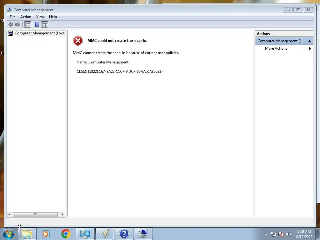Viewport: 320px width, 240px height.
Task: Click the network tray icon
Action: click(273, 234)
